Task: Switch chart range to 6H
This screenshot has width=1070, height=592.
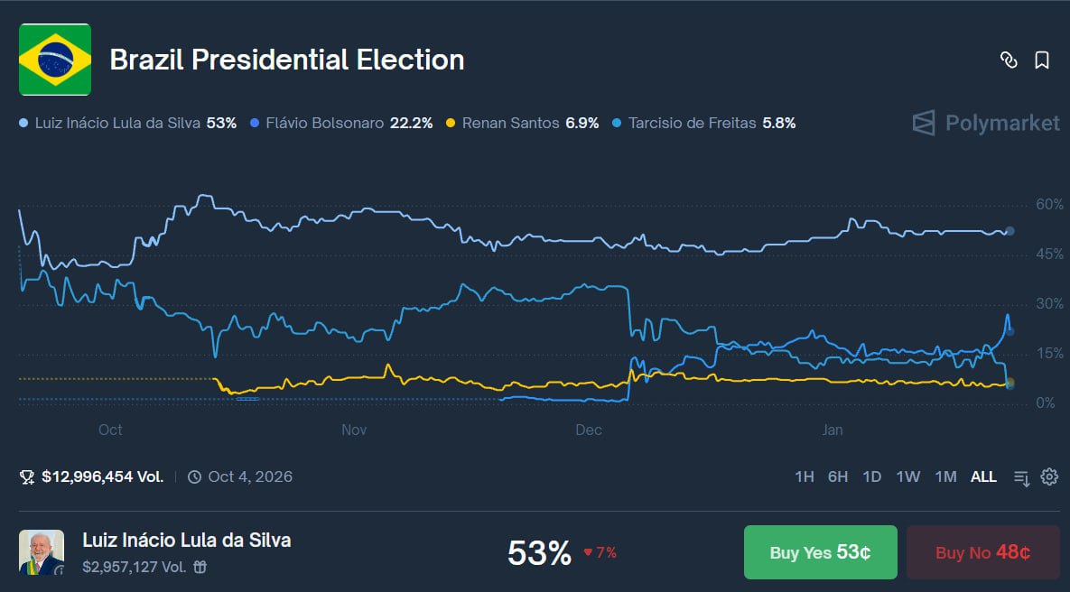Action: point(837,476)
